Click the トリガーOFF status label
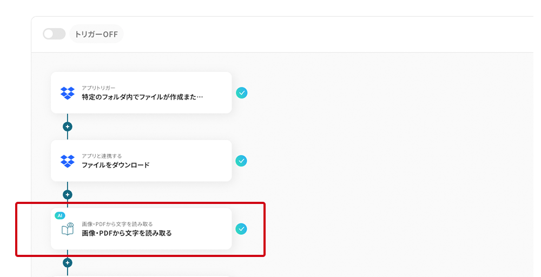Image resolution: width=541 pixels, height=277 pixels. [x=96, y=34]
